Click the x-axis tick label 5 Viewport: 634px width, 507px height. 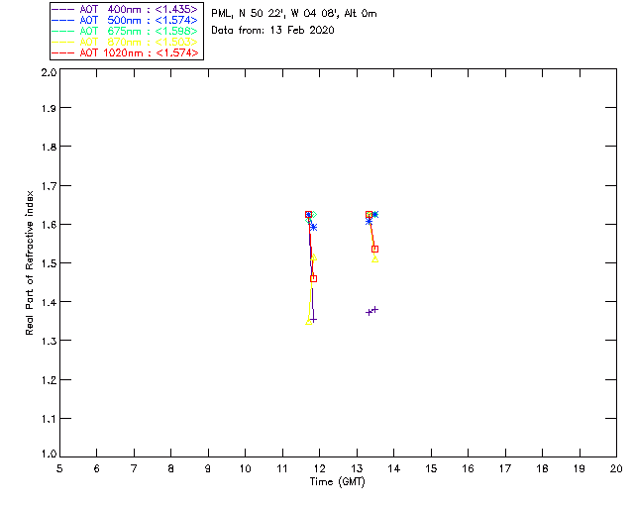coord(59,468)
